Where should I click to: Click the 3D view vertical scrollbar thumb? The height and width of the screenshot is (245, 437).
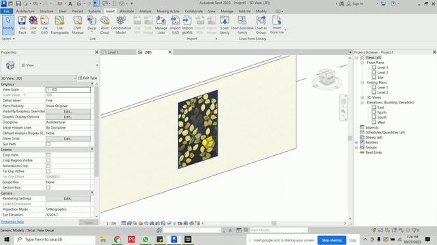click(350, 138)
